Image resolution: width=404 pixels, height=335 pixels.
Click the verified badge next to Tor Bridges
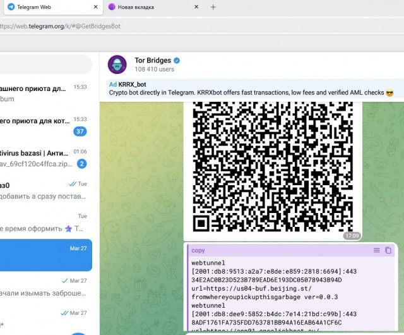(177, 61)
